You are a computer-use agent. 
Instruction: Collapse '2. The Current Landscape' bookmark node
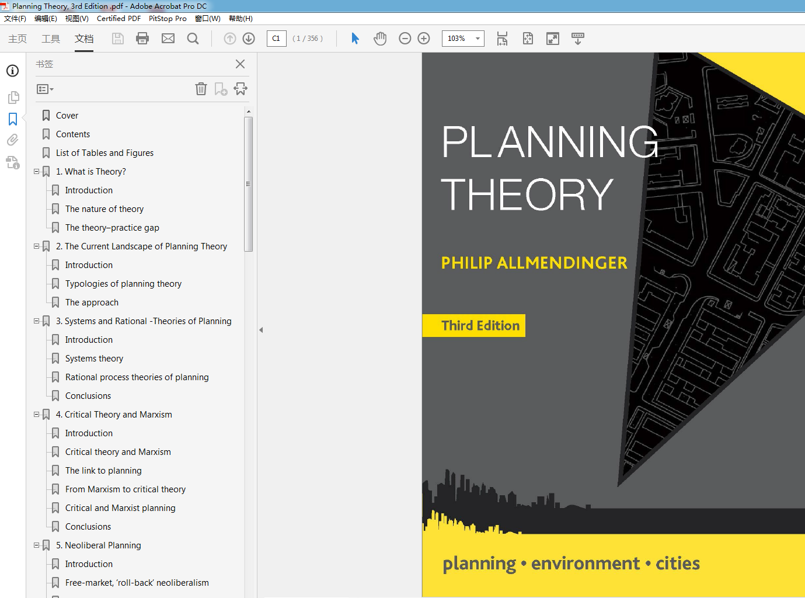click(37, 246)
